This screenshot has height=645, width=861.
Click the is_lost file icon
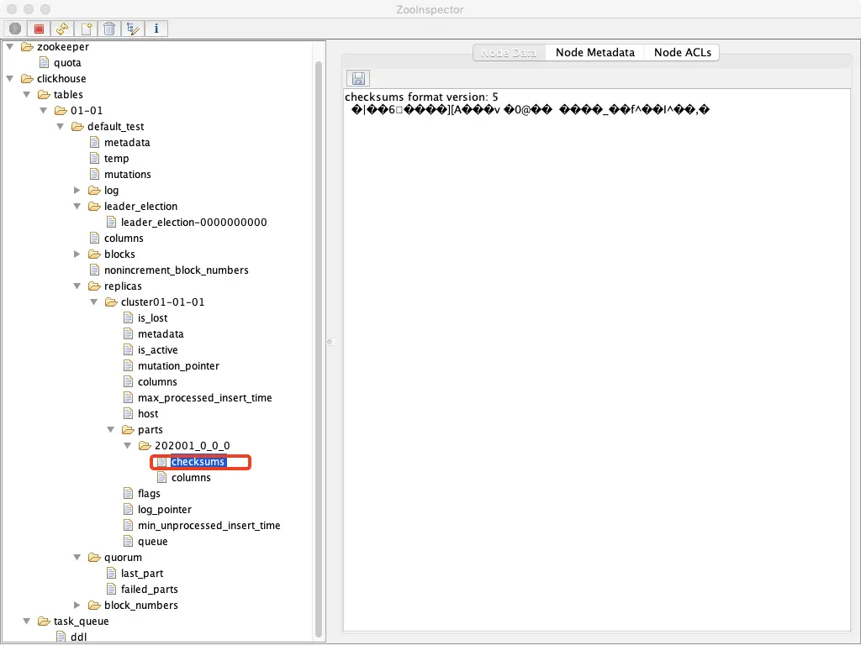click(128, 318)
